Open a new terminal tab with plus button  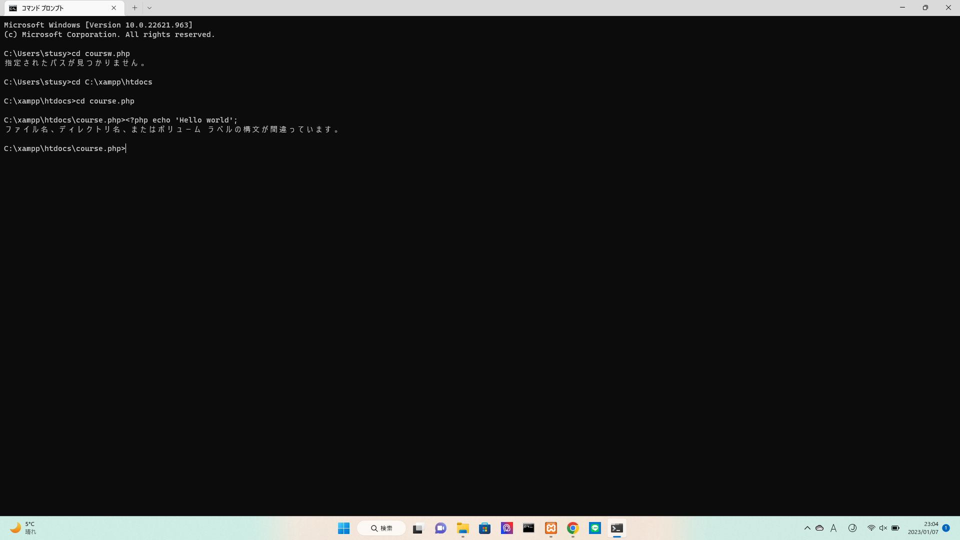coord(134,8)
